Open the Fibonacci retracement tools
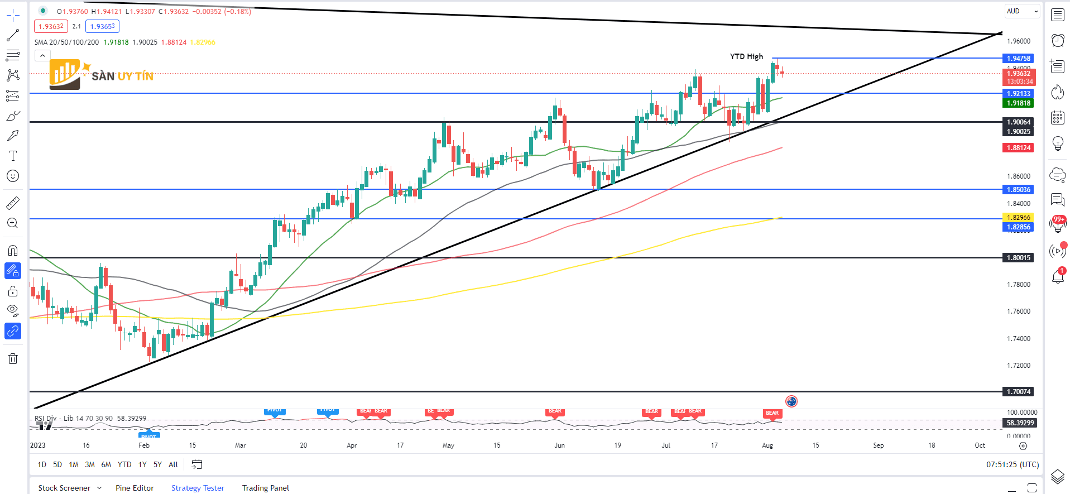1070x494 pixels. pos(13,56)
